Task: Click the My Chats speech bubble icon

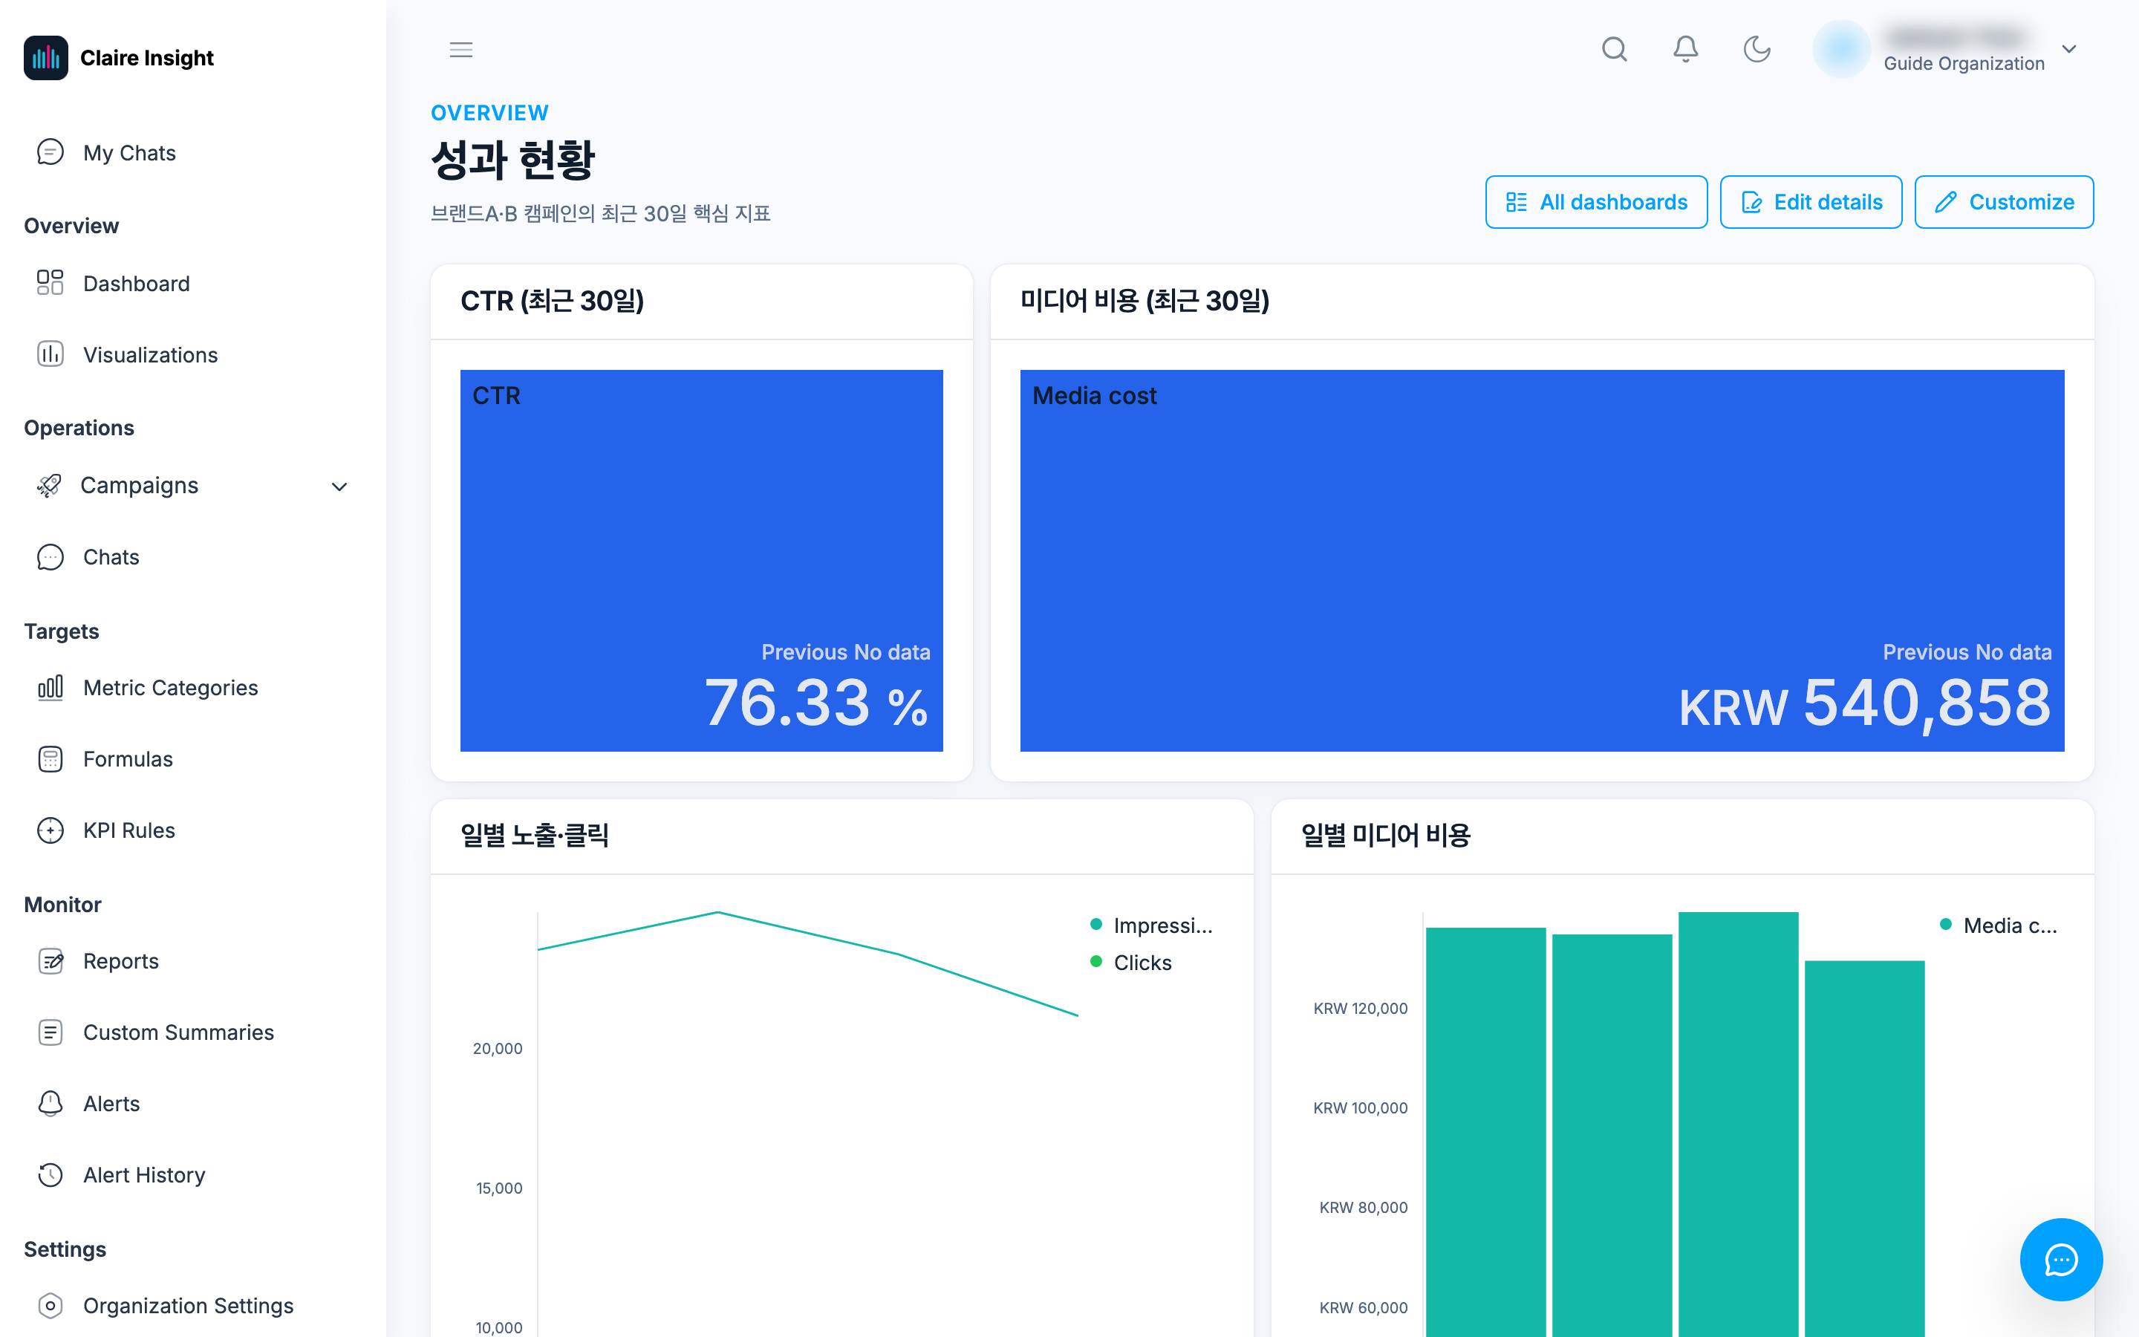Action: click(51, 152)
